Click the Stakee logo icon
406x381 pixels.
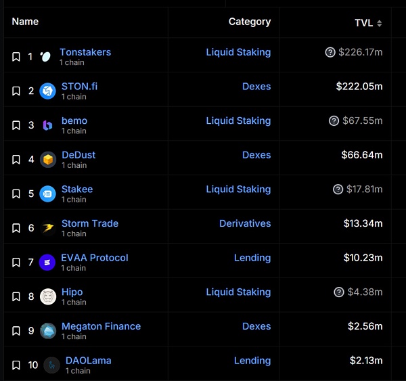click(x=47, y=194)
